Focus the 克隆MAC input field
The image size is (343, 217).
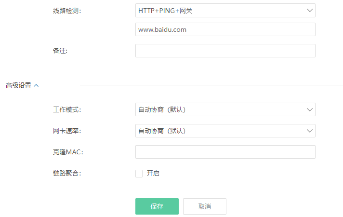coord(225,152)
